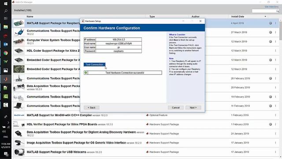Open setup gear on 19 February 2019 row
The width and height of the screenshot is (282, 159).
(270, 97)
